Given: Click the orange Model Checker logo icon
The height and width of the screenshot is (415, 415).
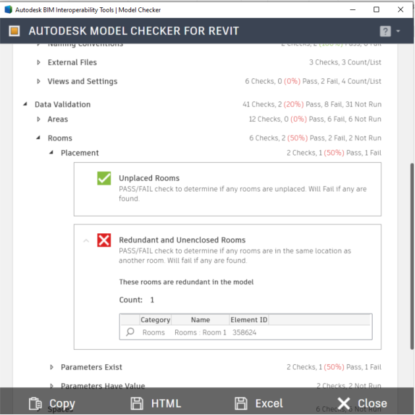Looking at the screenshot, I should pos(14,31).
